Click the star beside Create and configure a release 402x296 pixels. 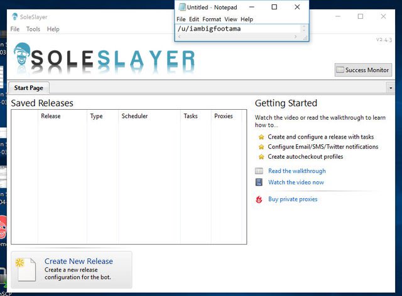261,137
